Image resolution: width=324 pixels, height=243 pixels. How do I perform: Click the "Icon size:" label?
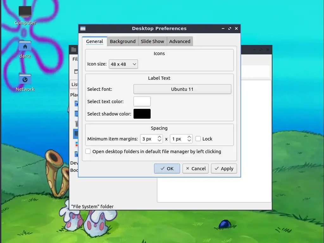(97, 64)
